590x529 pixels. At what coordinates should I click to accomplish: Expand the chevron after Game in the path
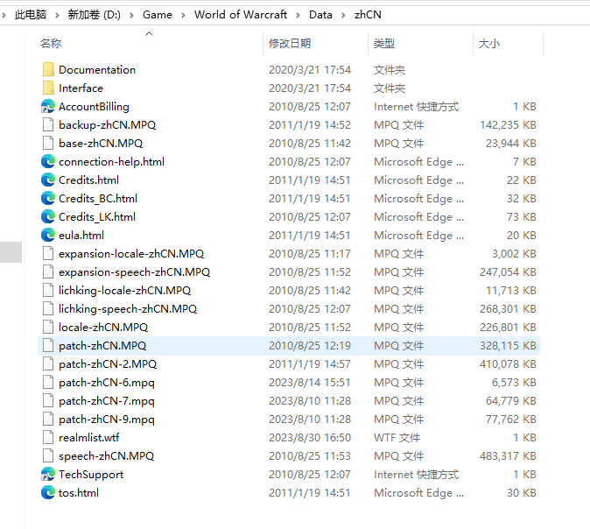[183, 15]
